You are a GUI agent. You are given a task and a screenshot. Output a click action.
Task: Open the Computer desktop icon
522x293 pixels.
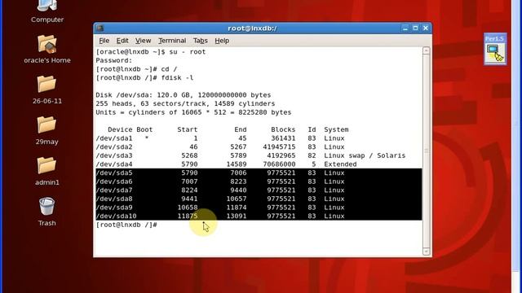47,7
